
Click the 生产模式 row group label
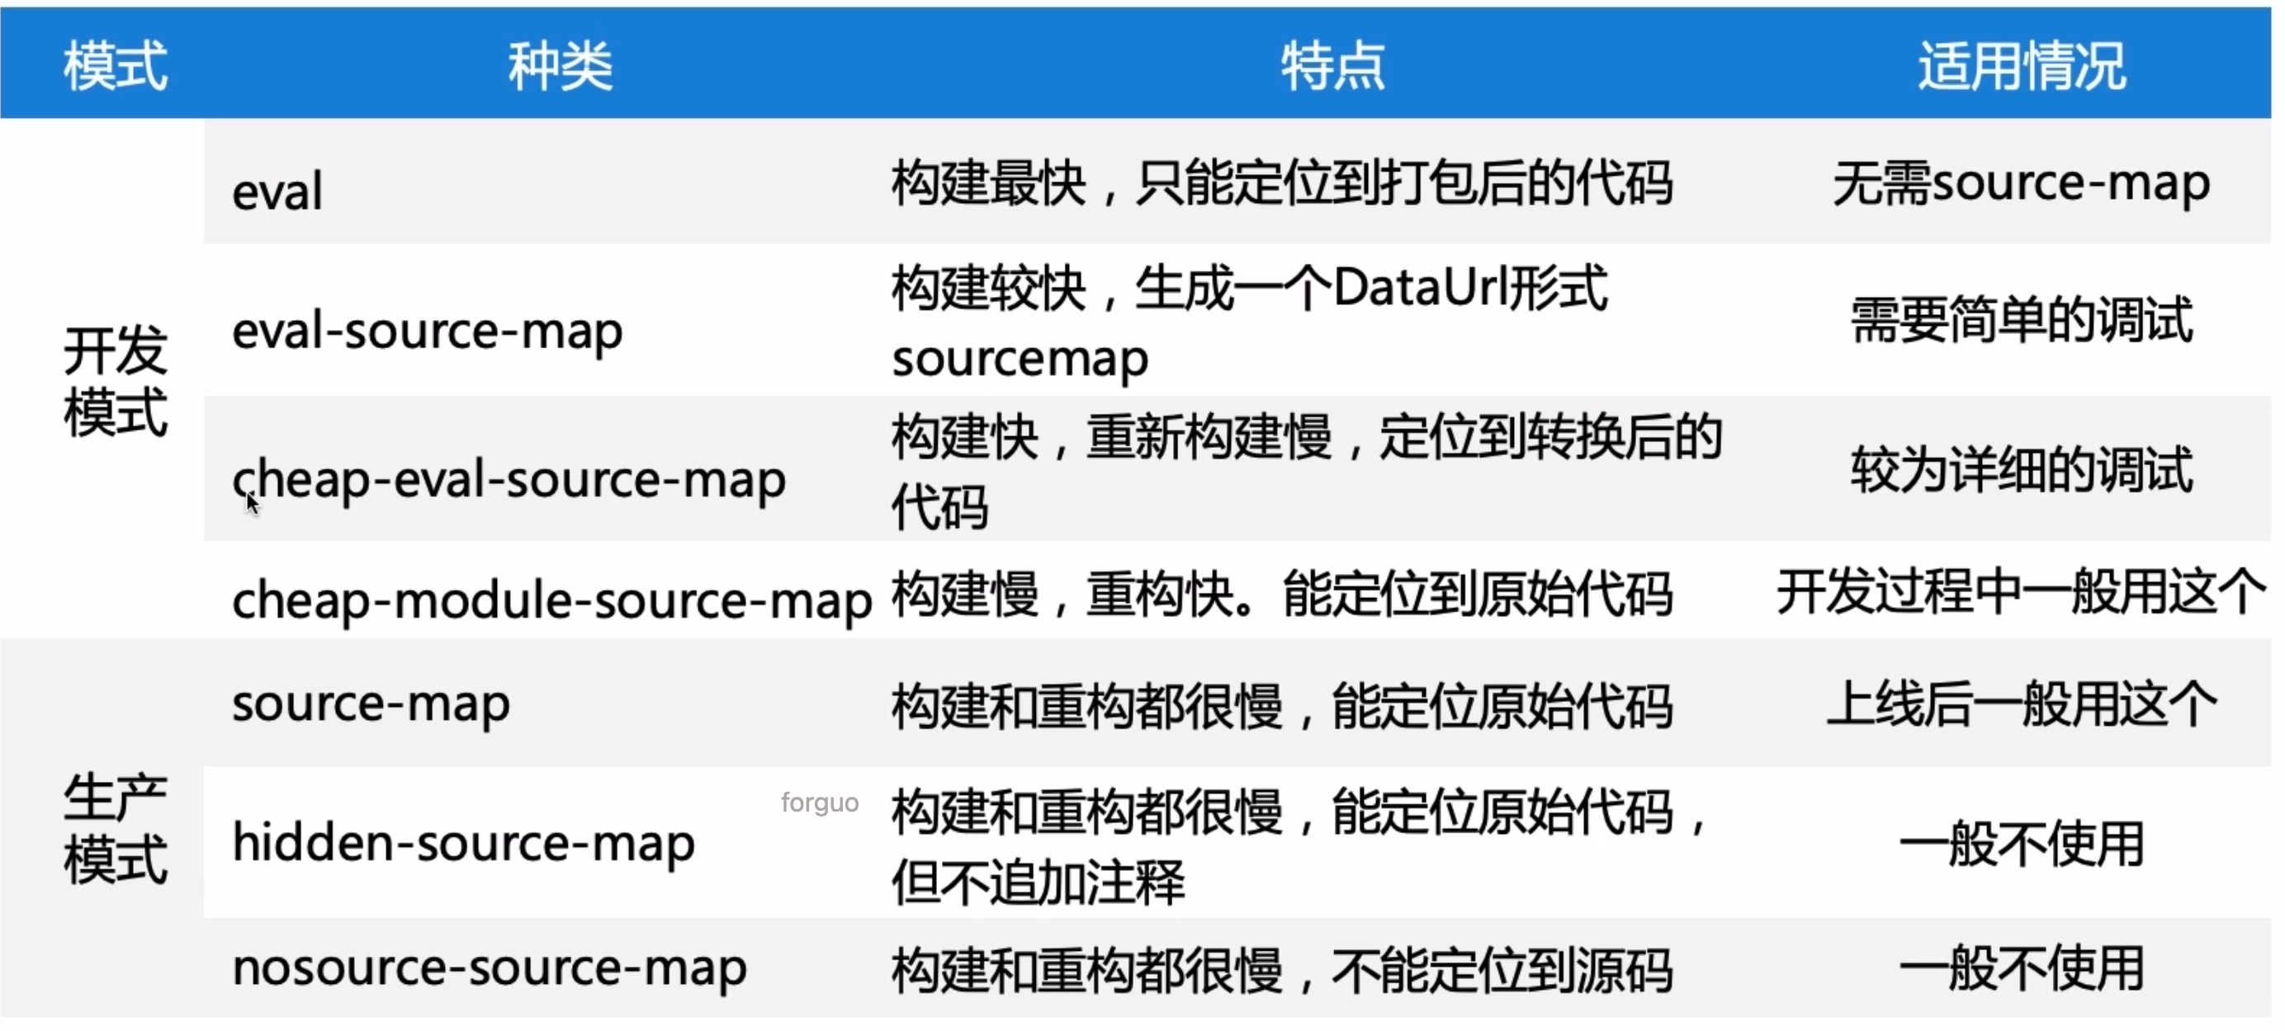[x=115, y=827]
